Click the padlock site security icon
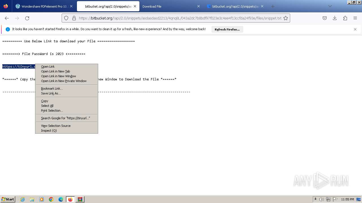Image resolution: width=362 pixels, height=203 pixels. pos(74,18)
